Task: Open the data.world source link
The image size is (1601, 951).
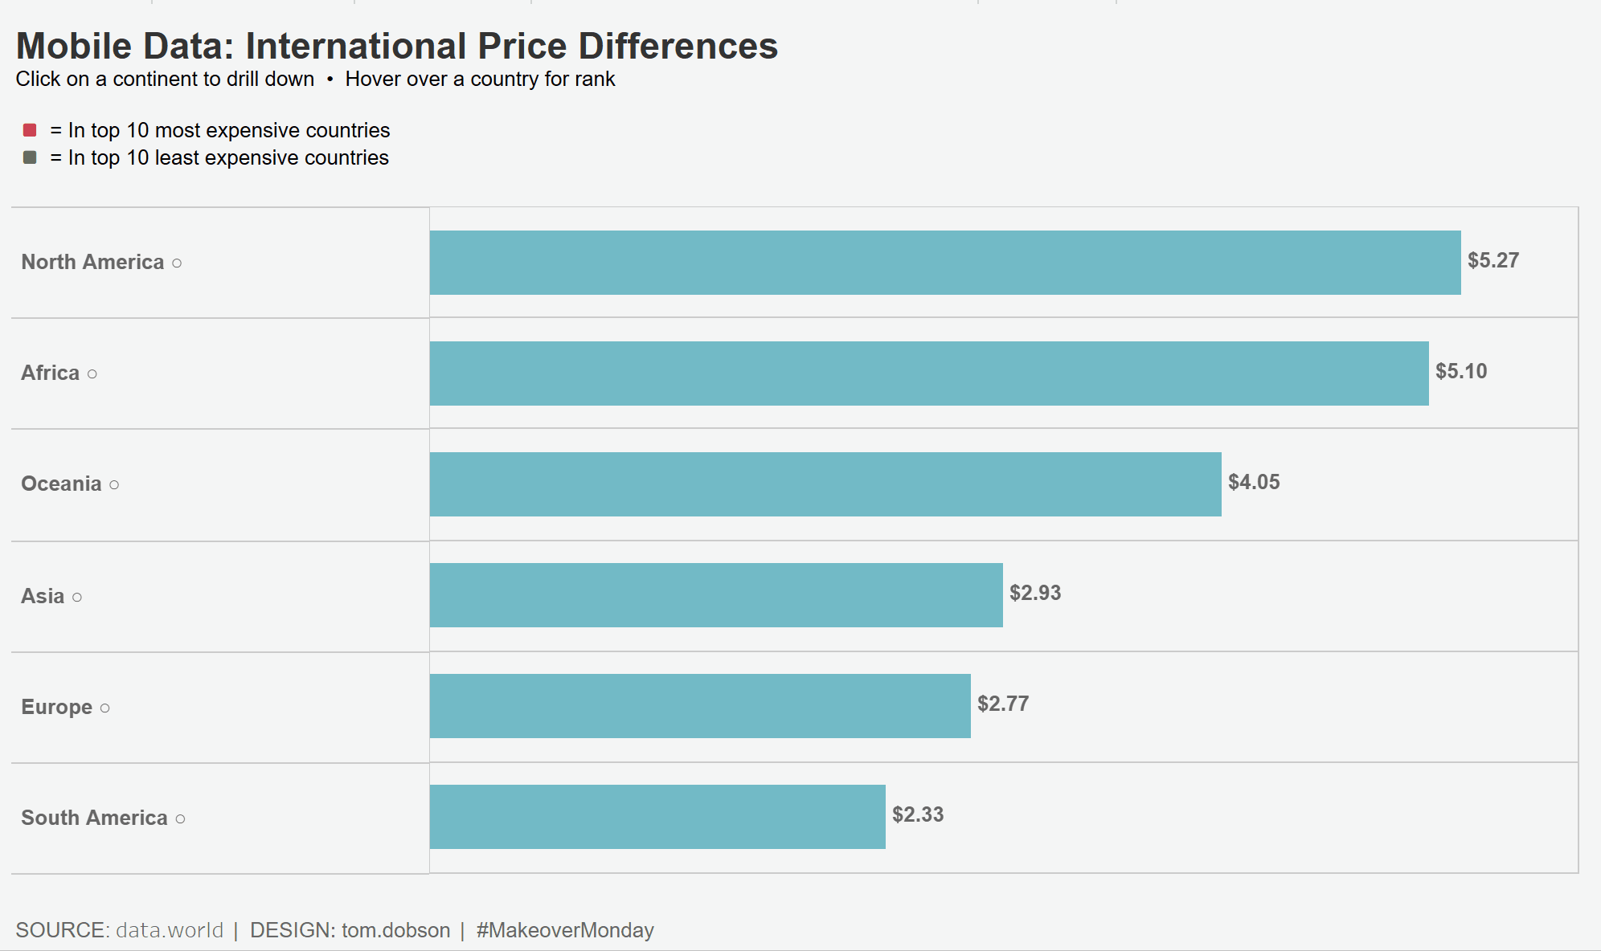Action: click(170, 930)
